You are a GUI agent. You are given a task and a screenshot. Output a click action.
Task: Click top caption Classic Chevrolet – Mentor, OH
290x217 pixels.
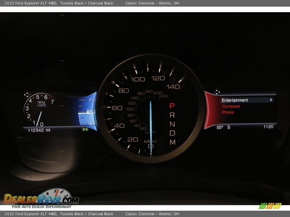coord(152,3)
